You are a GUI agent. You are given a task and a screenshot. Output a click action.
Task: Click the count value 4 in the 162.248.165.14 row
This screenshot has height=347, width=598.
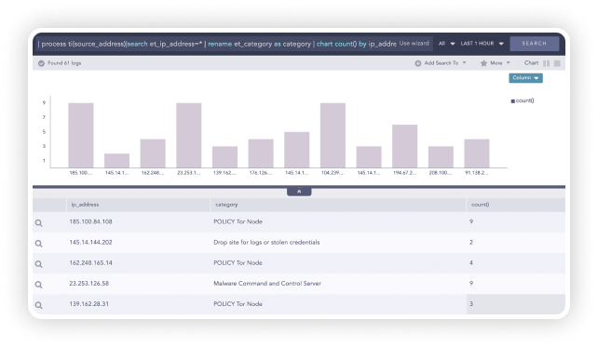471,263
